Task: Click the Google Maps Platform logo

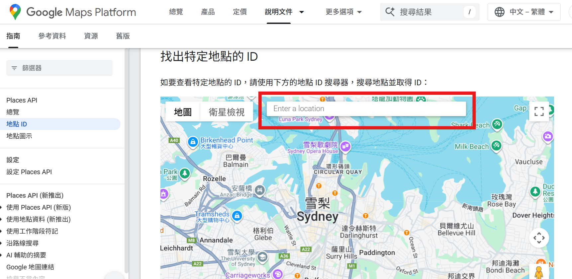Action: click(x=73, y=12)
